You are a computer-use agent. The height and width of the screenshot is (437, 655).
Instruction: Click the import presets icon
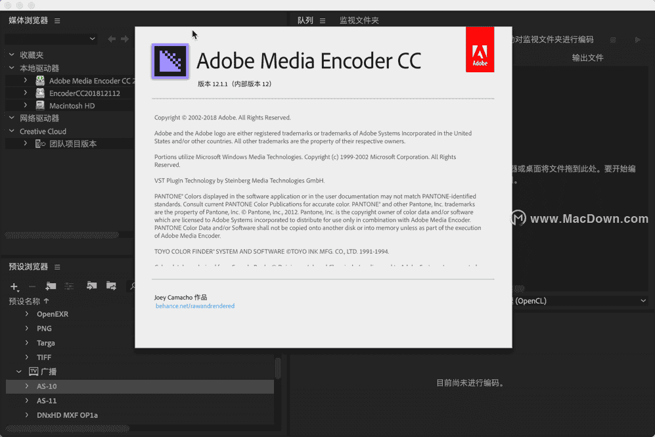[x=91, y=287]
